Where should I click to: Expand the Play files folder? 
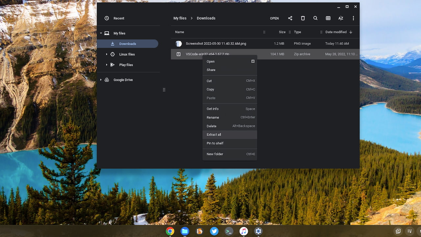point(107,65)
